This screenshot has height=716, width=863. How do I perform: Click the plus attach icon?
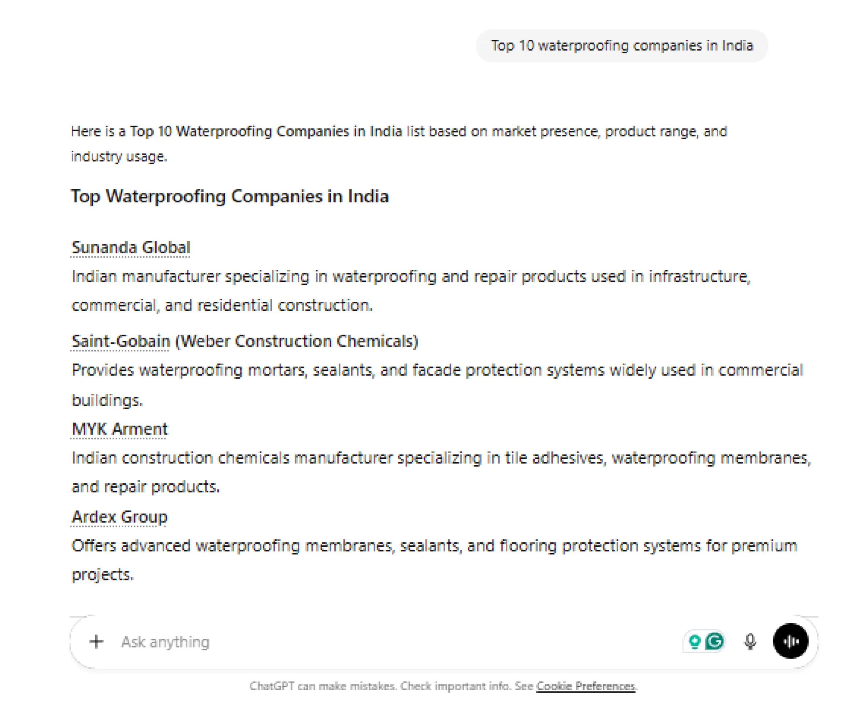pyautogui.click(x=96, y=642)
